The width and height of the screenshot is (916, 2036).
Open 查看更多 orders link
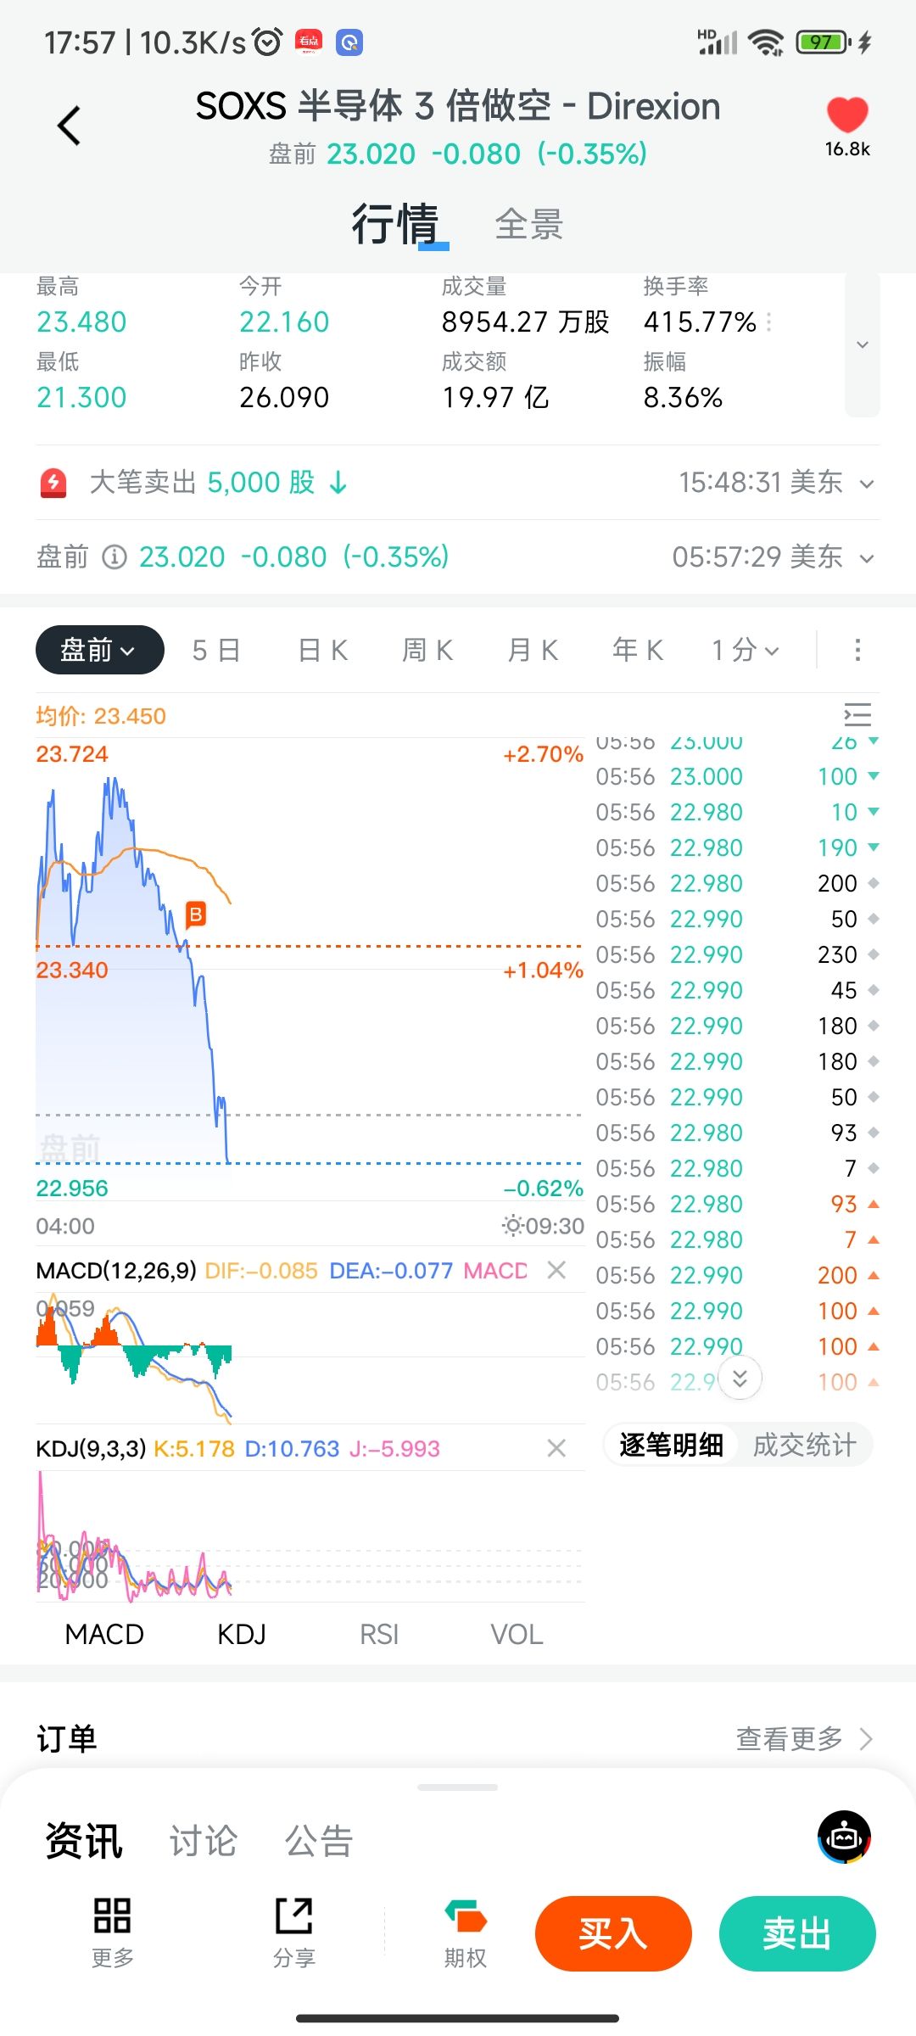(x=802, y=1739)
